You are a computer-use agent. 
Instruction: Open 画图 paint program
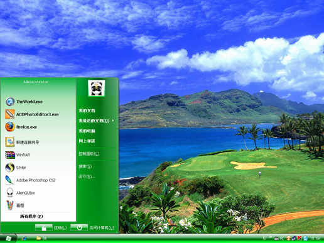(x=14, y=205)
